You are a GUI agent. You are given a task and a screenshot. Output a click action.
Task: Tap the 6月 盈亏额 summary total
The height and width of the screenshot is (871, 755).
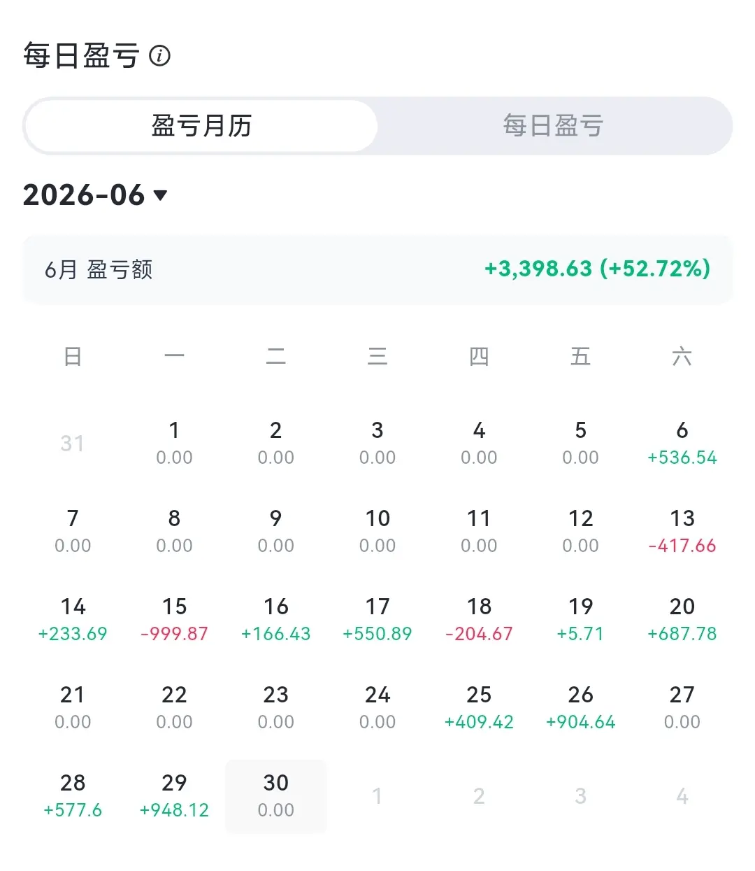[x=598, y=269]
